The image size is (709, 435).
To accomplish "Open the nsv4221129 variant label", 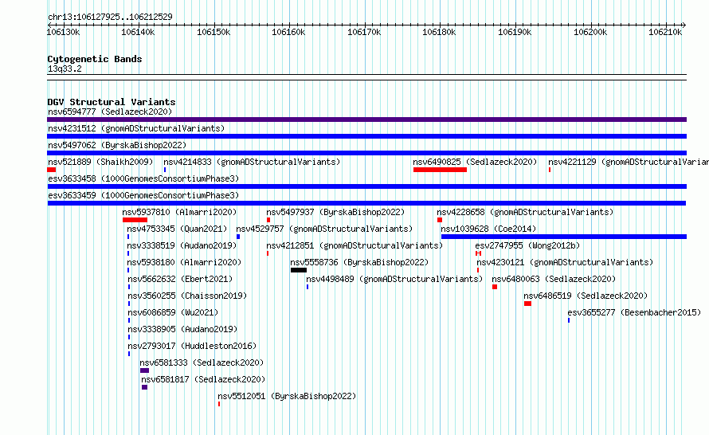I will (629, 162).
